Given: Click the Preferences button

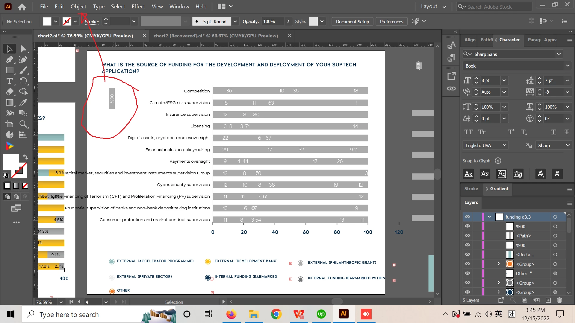Looking at the screenshot, I should 391,22.
